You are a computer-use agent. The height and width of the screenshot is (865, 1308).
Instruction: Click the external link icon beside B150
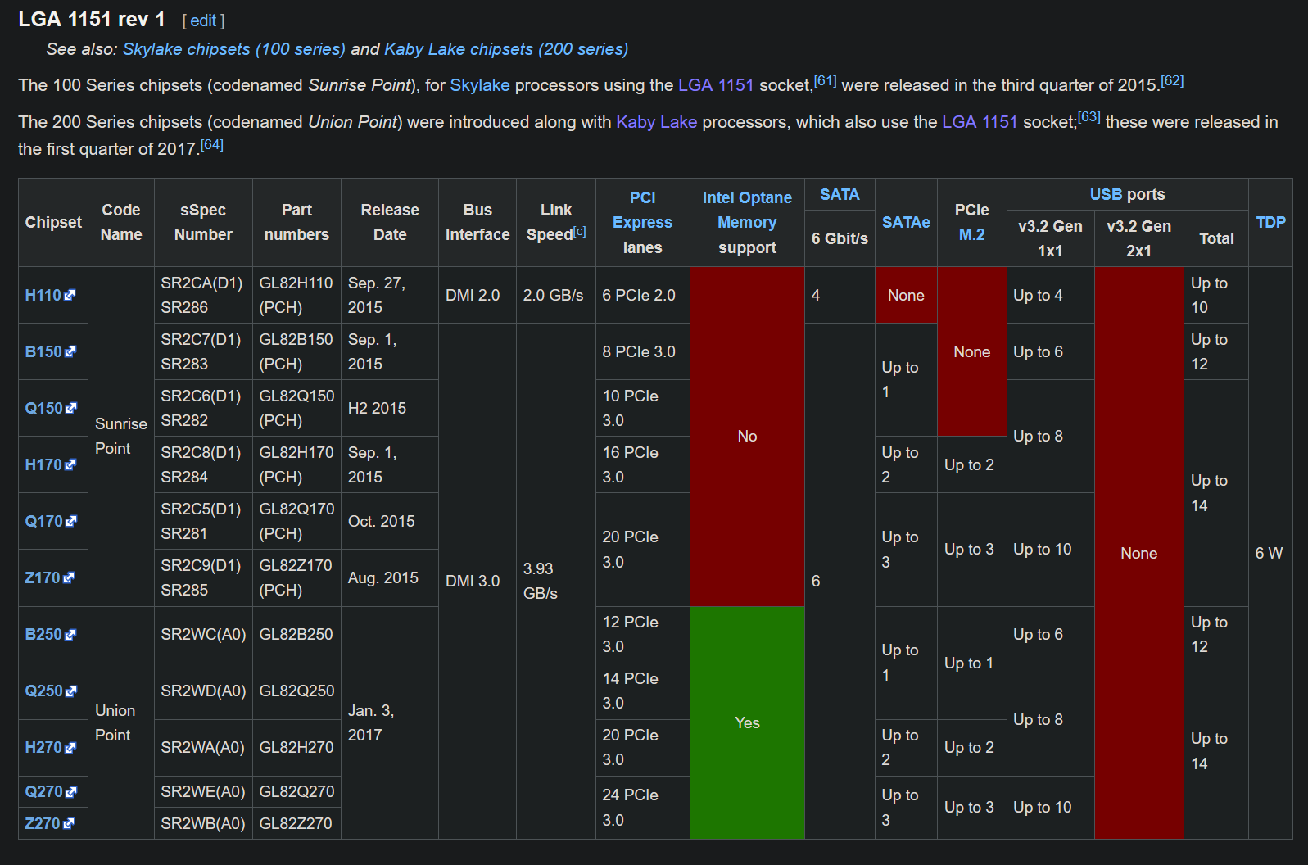pos(70,351)
